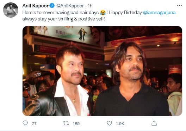Click the blue verified badge
This screenshot has height=131, width=186.
pyautogui.click(x=52, y=6)
